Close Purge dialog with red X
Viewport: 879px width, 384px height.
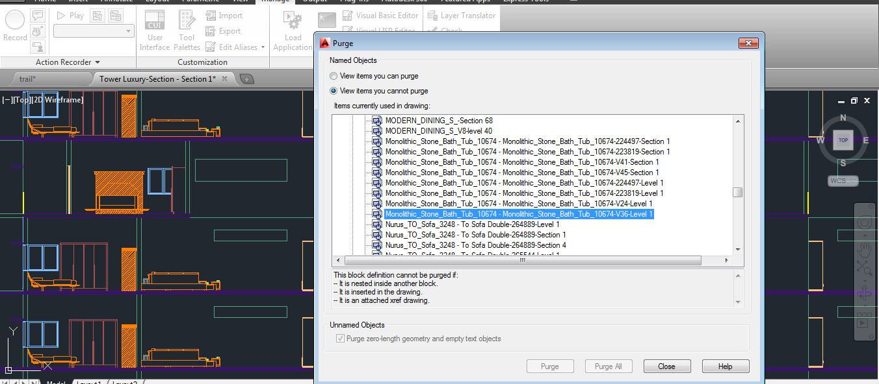(x=748, y=43)
